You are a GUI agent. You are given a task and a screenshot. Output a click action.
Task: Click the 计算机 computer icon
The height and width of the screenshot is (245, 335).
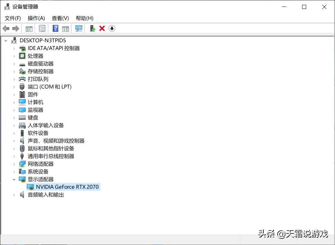click(22, 102)
